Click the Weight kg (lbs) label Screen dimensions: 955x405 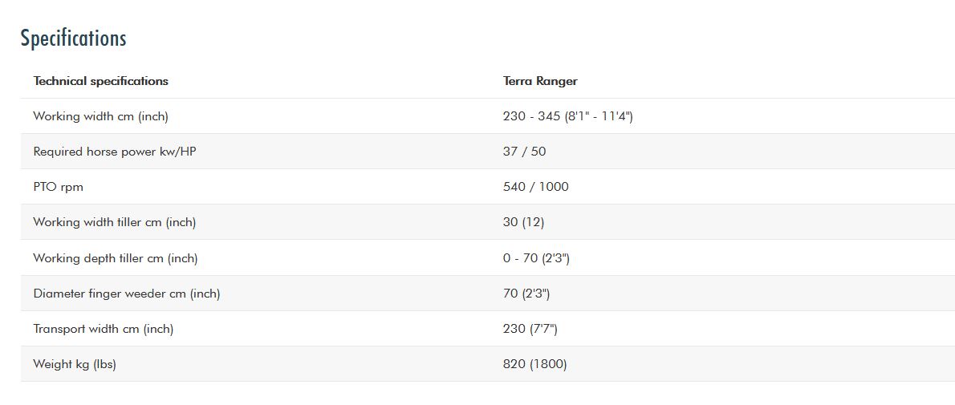pyautogui.click(x=75, y=364)
